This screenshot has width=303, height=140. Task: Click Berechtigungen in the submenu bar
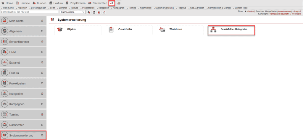38,8
